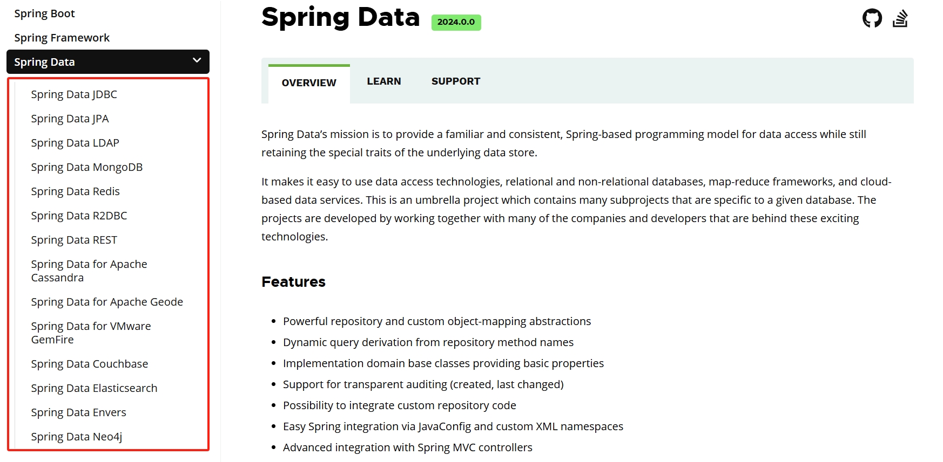Open the Spring Data JDBC page
This screenshot has height=462, width=943.
coord(74,94)
